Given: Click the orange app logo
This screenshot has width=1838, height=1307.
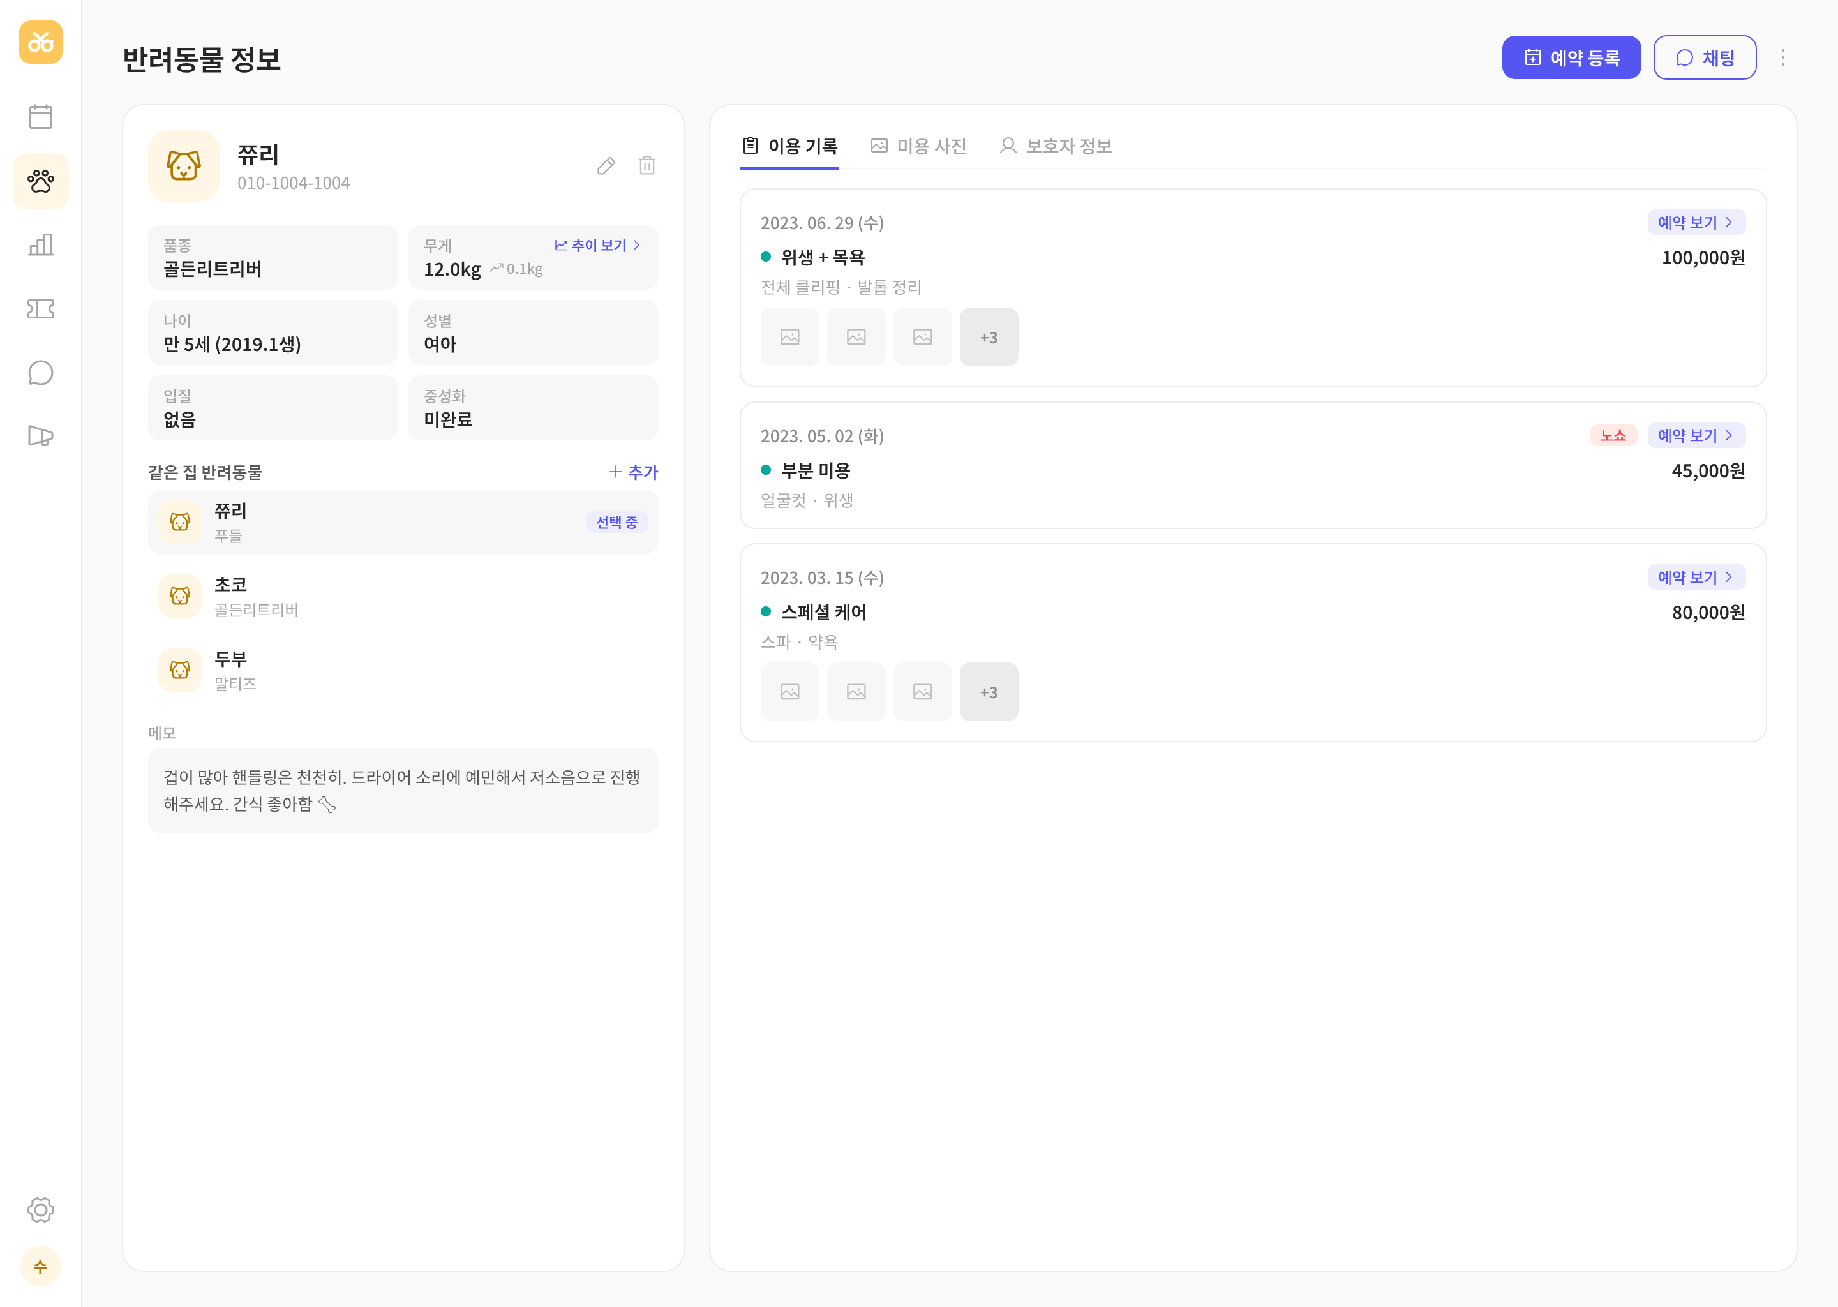Looking at the screenshot, I should [40, 42].
